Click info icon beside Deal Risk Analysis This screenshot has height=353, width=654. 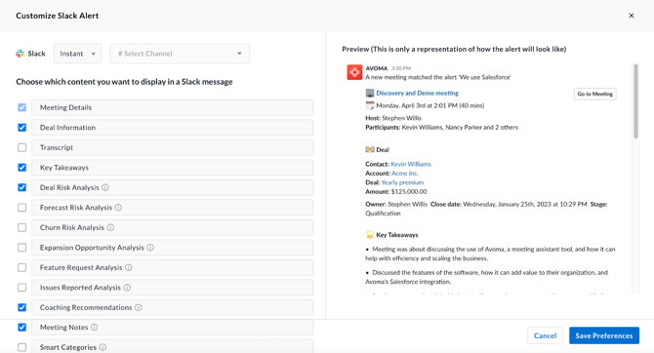(105, 187)
